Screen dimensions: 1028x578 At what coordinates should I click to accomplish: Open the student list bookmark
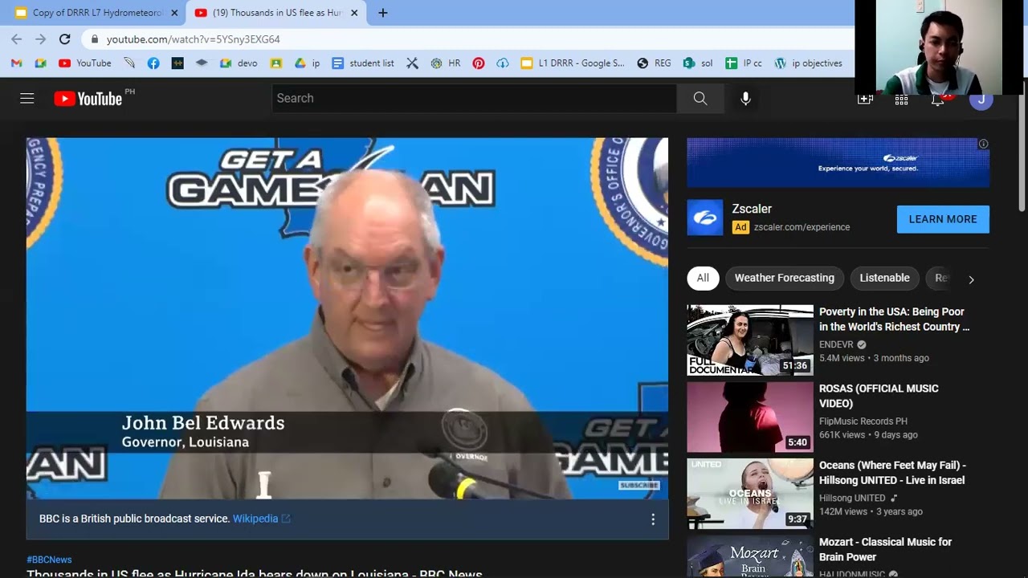[x=363, y=63]
